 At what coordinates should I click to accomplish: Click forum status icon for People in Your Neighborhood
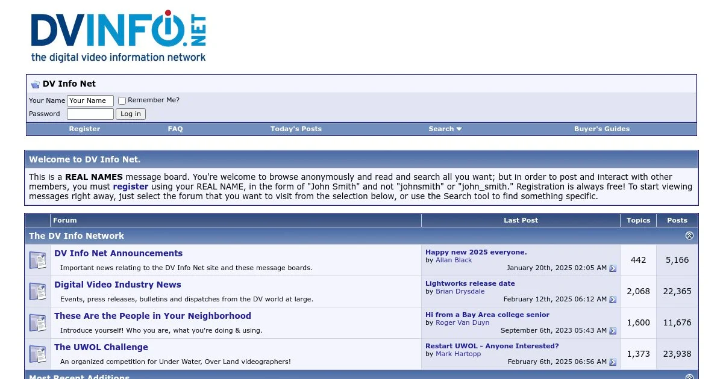pos(37,323)
